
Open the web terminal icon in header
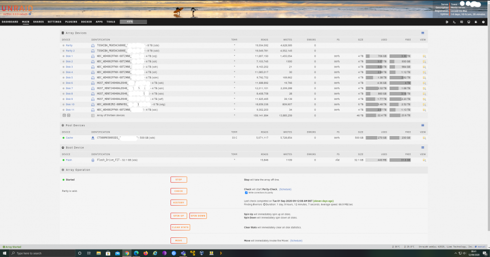[454, 22]
